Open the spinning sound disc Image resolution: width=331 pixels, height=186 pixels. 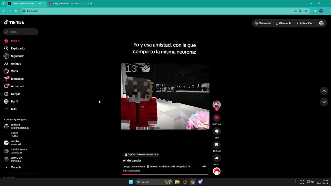coord(217,171)
